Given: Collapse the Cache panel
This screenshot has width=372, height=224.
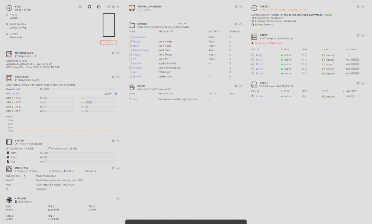Looking at the screenshot, I should tap(363, 83).
